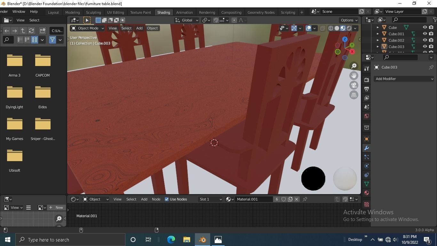
Task: Pin the node editor material
Action: [305, 199]
